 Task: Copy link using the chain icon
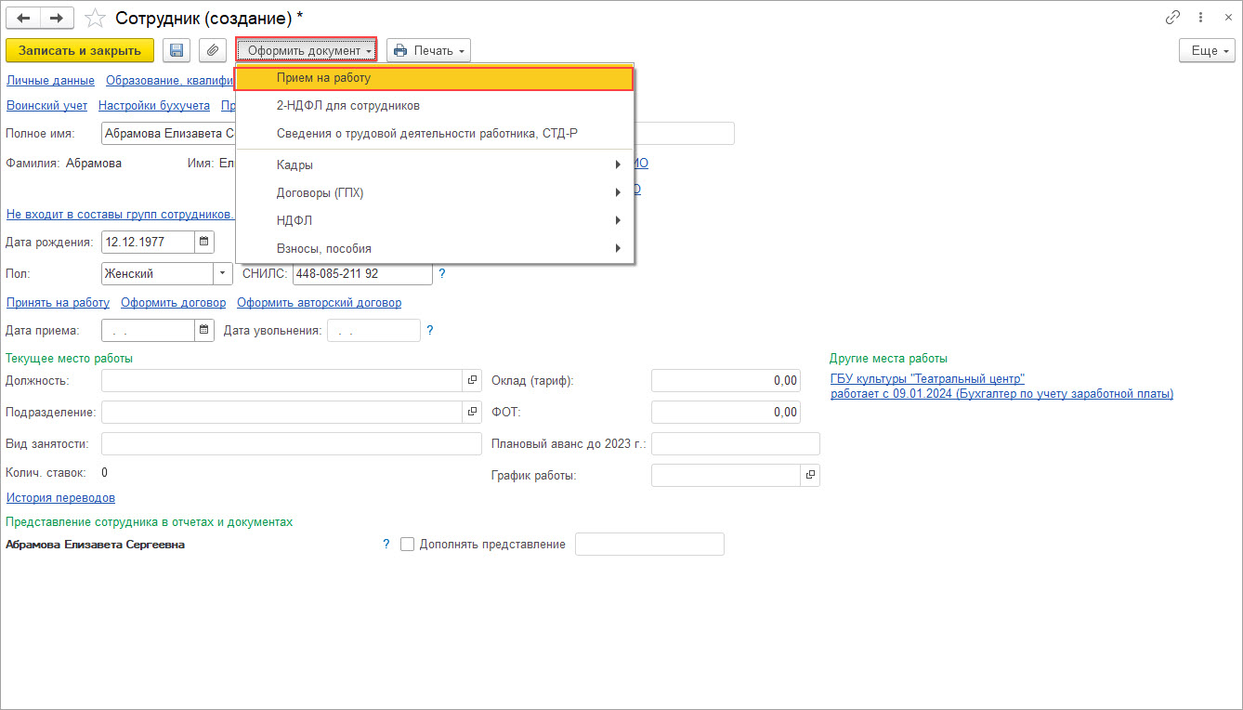pyautogui.click(x=1173, y=18)
